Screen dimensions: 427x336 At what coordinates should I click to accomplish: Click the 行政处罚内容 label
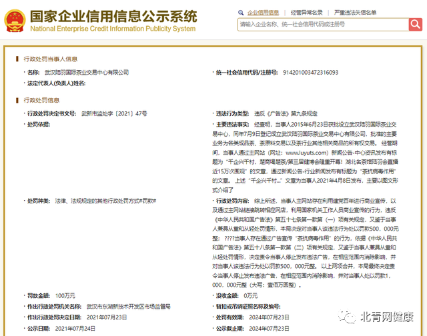(233, 201)
